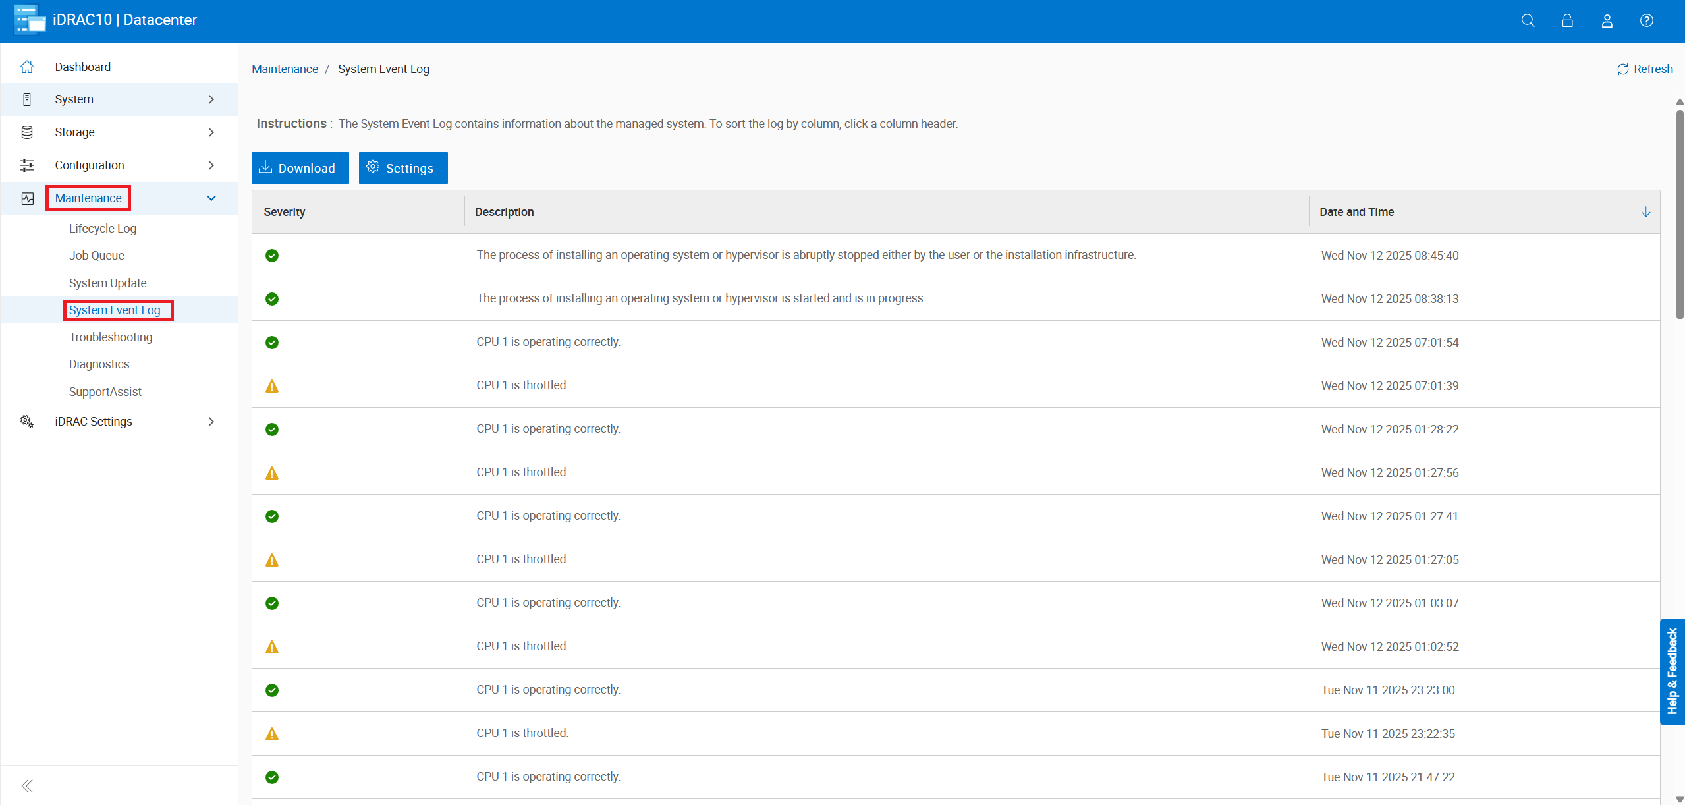Open the Settings button above log table
The width and height of the screenshot is (1685, 805).
(x=402, y=168)
